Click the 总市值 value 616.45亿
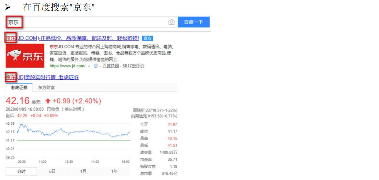Image resolution: width=379 pixels, height=180 pixels. pos(169,174)
